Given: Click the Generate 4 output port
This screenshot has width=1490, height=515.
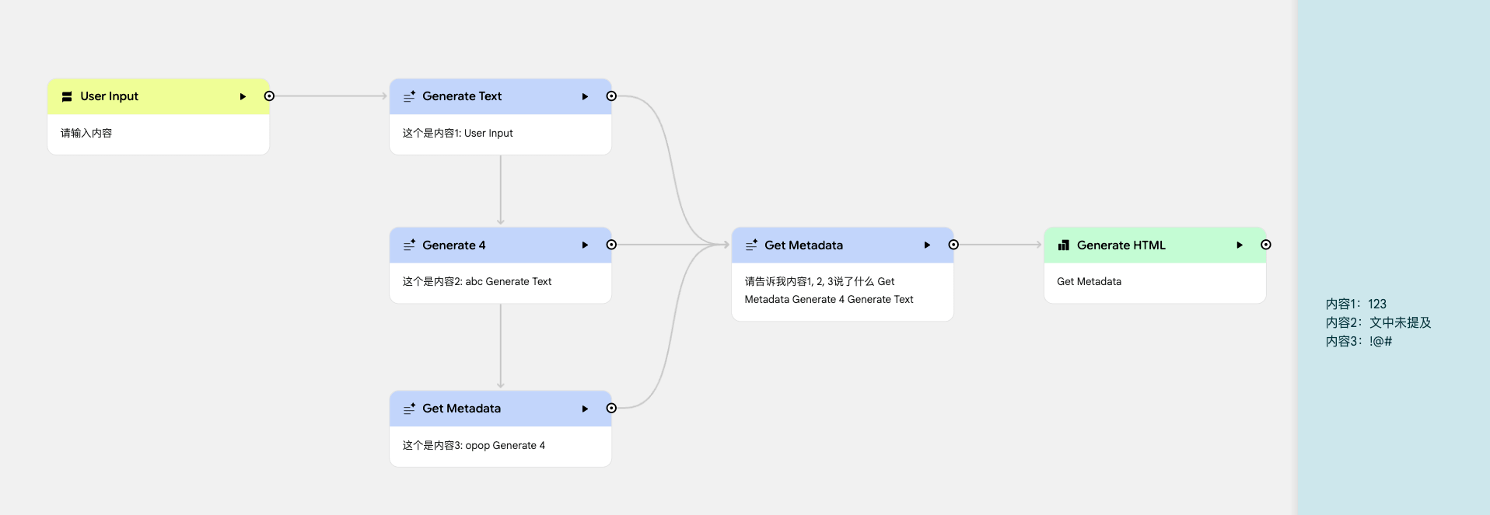Looking at the screenshot, I should pyautogui.click(x=611, y=245).
